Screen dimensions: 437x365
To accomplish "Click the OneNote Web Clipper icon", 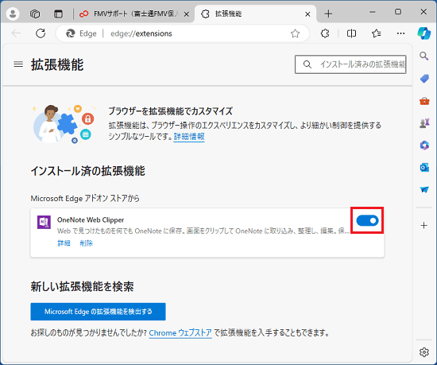I will click(x=44, y=222).
